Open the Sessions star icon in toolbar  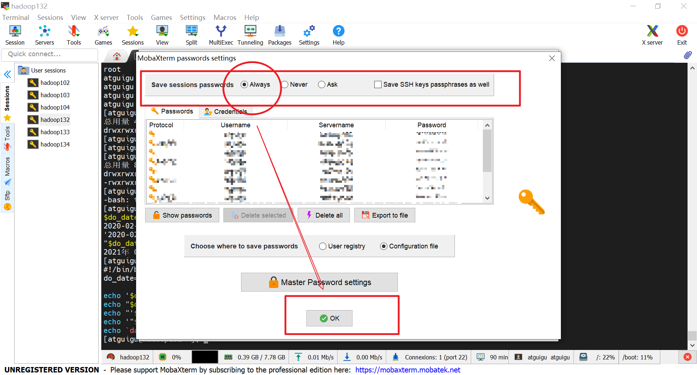coord(133,35)
